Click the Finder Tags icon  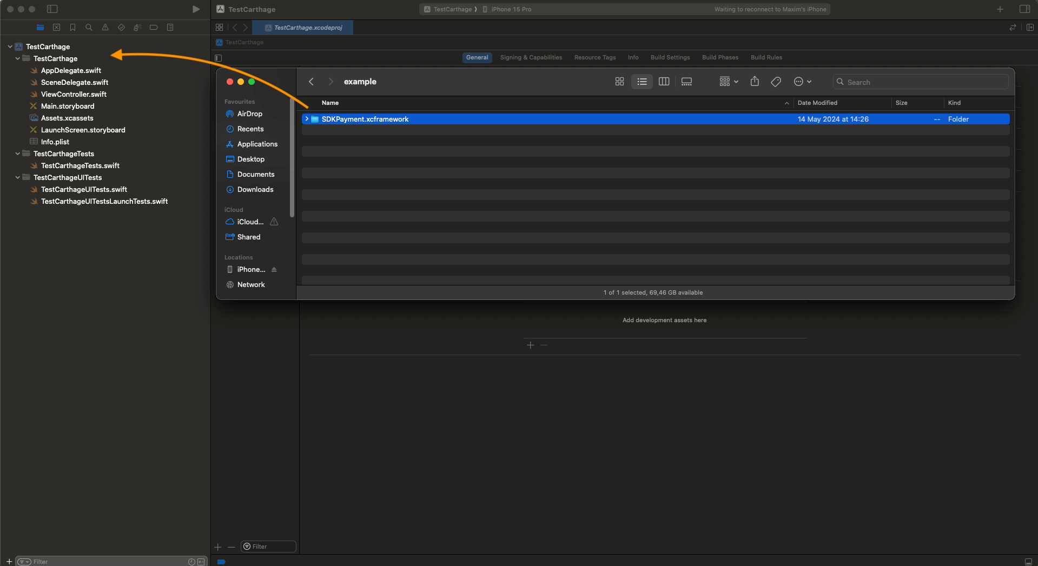click(x=776, y=82)
